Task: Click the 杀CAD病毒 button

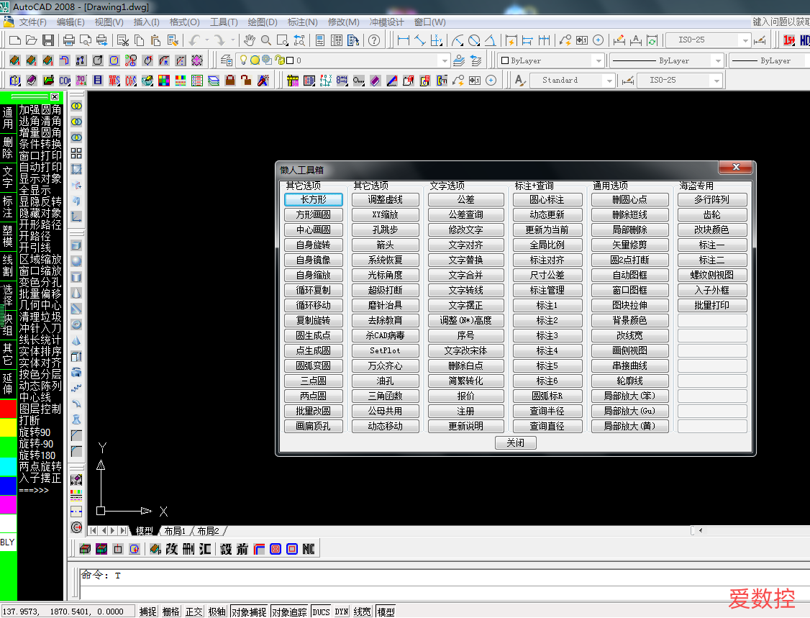Action: point(386,335)
